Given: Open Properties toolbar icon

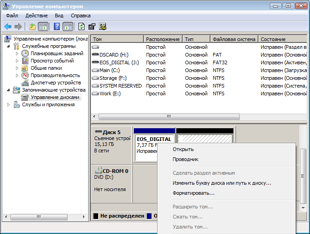Looking at the screenshot, I should tap(92, 27).
